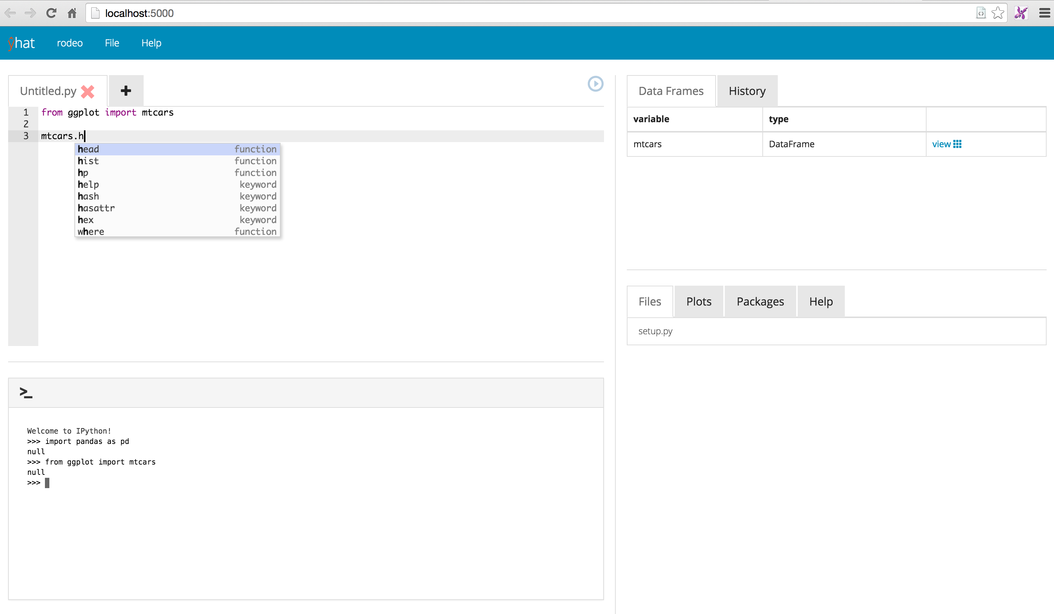Open the File menu
Viewport: 1054px width, 614px height.
pos(112,43)
